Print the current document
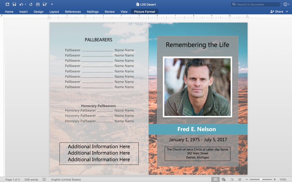The width and height of the screenshot is (292, 182). 38,4
